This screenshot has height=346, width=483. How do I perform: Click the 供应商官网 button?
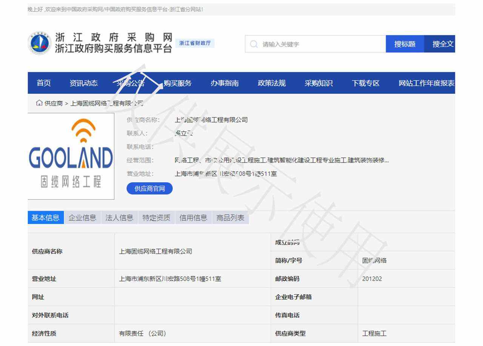click(x=149, y=189)
